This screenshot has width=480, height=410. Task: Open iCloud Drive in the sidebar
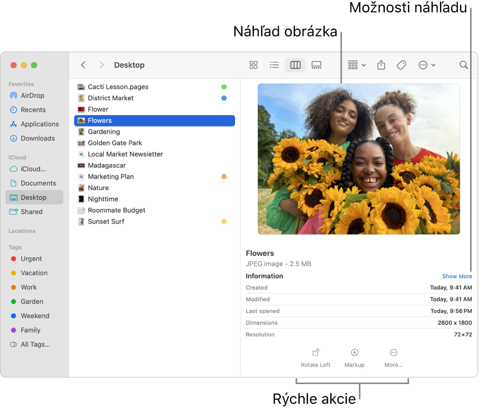coord(34,169)
